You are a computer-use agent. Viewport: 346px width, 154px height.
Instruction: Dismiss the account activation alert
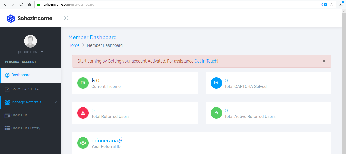coord(324,61)
